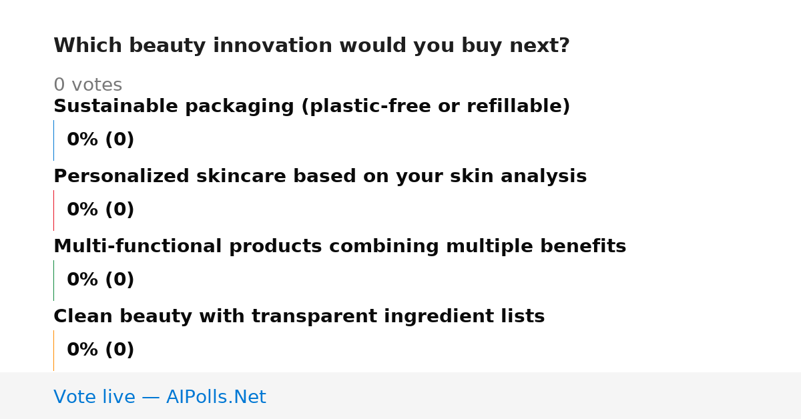The image size is (801, 419).
Task: Choose Multi-functional products combining multiple benefits
Action: pos(340,247)
